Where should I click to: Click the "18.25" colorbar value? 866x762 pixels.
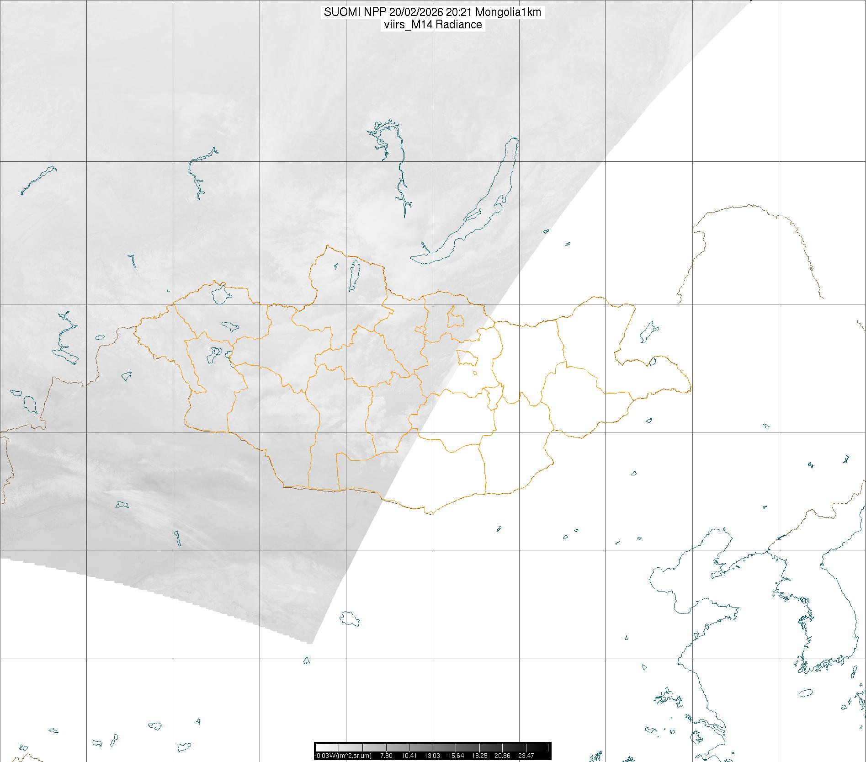[479, 756]
